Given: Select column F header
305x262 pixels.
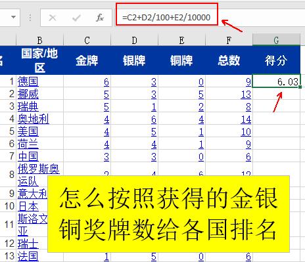Looking at the screenshot, I should 229,40.
